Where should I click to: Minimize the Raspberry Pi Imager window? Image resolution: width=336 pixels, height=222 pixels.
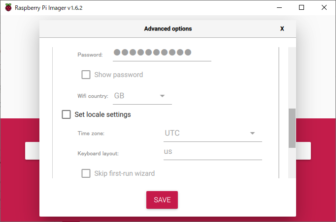(x=279, y=7)
